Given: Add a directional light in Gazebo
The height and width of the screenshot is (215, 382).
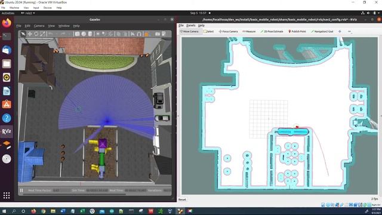Looking at the screenshot, I should tap(110, 34).
